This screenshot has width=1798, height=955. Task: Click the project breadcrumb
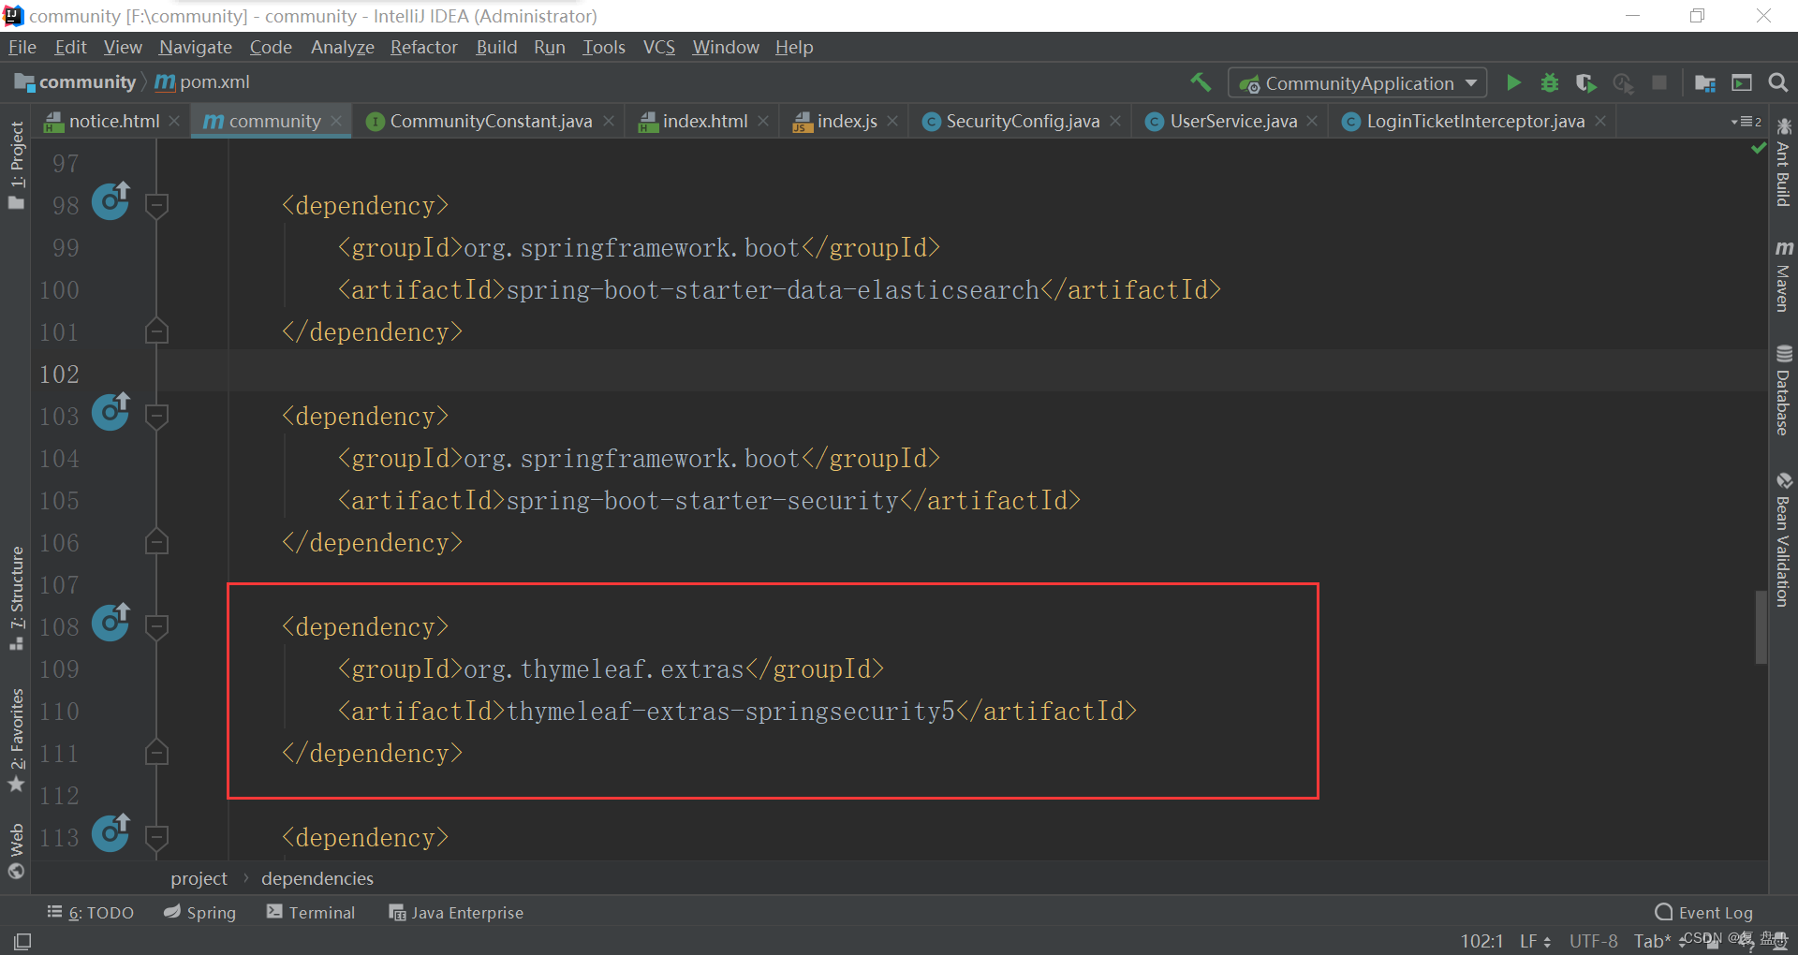tap(199, 878)
